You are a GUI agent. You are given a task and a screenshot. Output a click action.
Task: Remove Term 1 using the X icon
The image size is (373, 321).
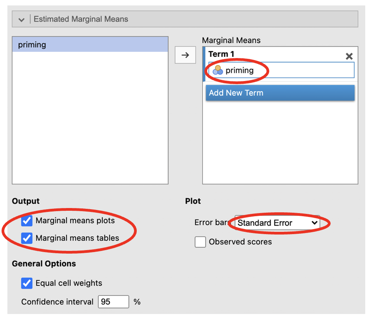(x=349, y=56)
